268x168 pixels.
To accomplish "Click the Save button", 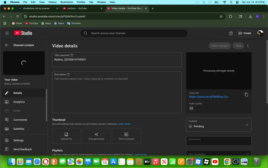I will [x=238, y=46].
